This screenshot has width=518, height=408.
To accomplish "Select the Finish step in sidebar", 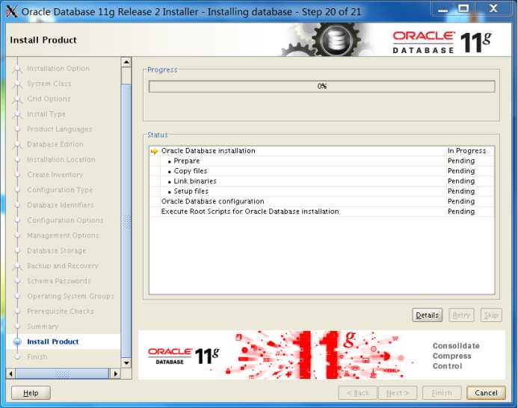I will (x=37, y=356).
